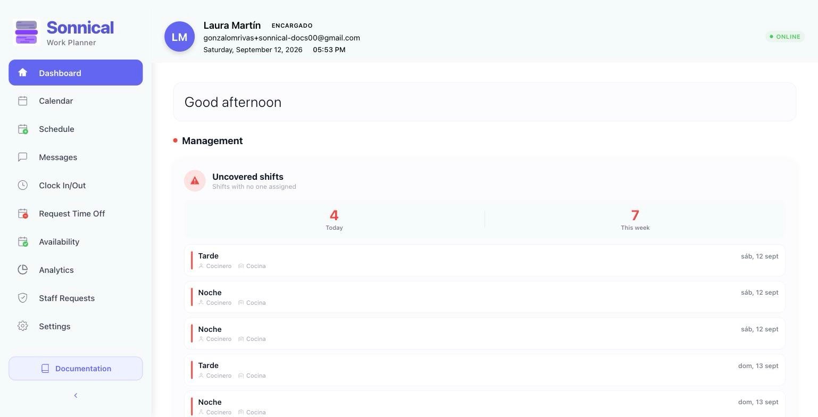Open the Tarde shift on sáb, 12 sept
Viewport: 818px width, 417px height.
coord(485,261)
